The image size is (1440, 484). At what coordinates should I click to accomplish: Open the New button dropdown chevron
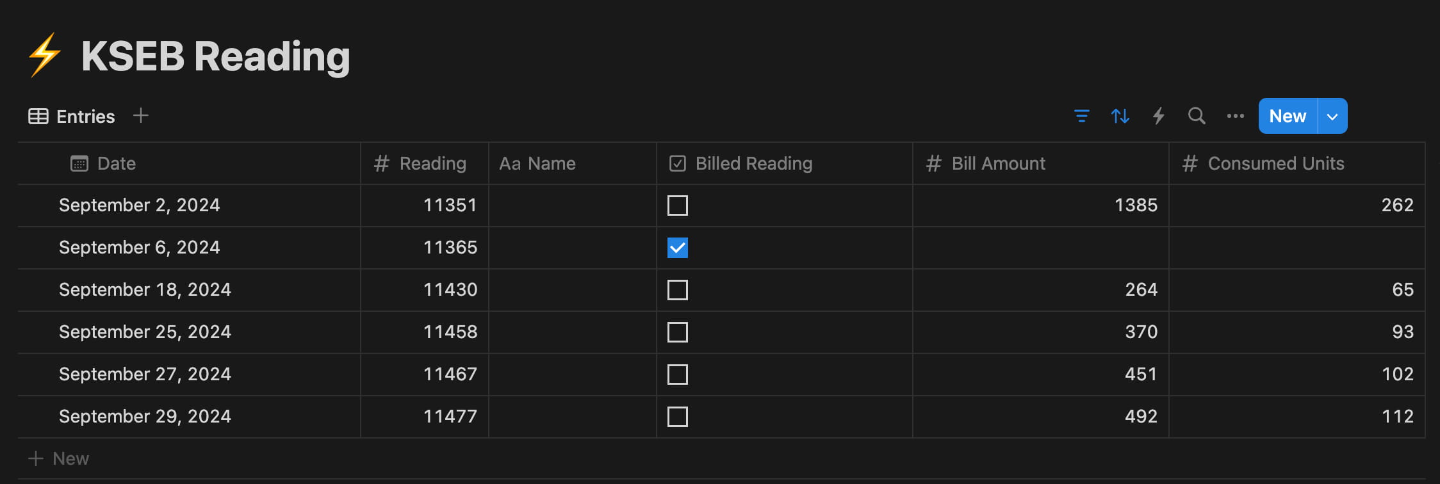click(x=1332, y=116)
